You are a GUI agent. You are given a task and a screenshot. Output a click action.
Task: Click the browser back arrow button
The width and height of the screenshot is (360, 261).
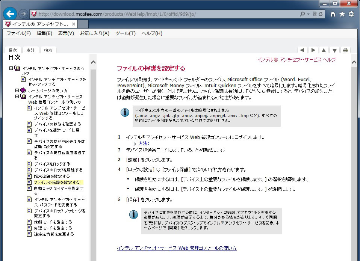tap(10, 14)
